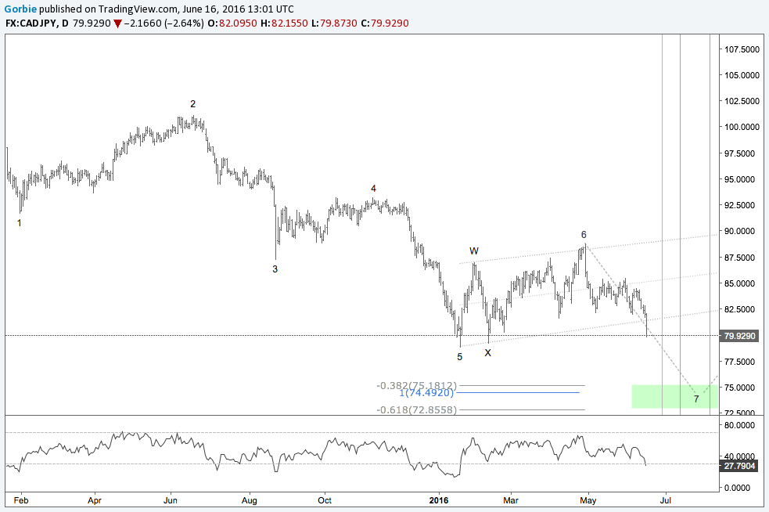The image size is (769, 512).
Task: Select projected wave label 7
Action: [696, 399]
